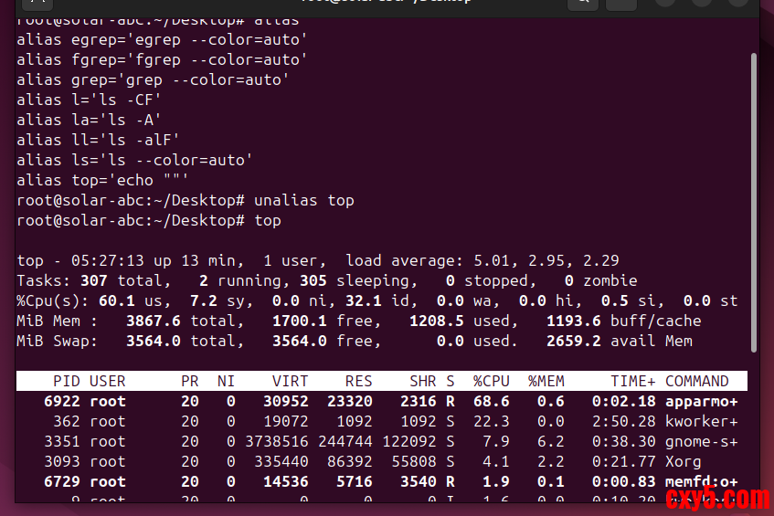
Task: Click the TIME+ value 0:38.30
Action: coord(623,441)
